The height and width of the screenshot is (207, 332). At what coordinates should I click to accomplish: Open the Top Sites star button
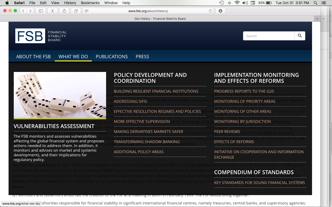[52, 11]
